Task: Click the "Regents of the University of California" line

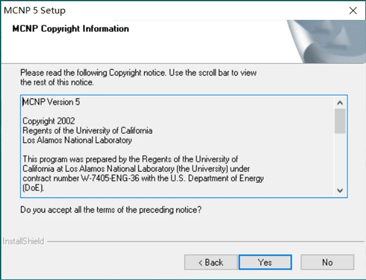Action: pos(87,131)
